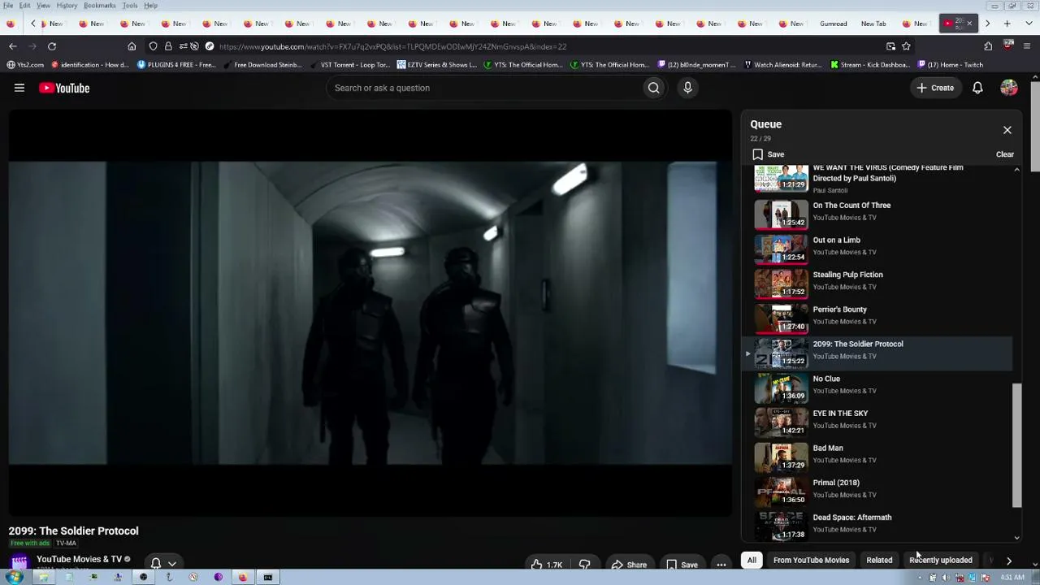Toggle the channel notification bell for YouTube Movies & TV

(x=156, y=563)
